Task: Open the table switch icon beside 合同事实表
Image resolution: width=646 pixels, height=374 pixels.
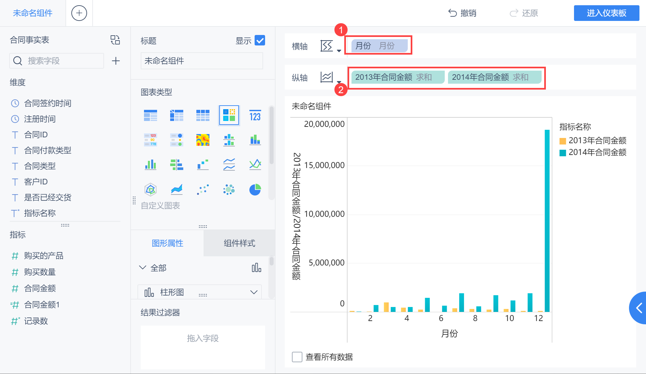Action: [x=115, y=40]
